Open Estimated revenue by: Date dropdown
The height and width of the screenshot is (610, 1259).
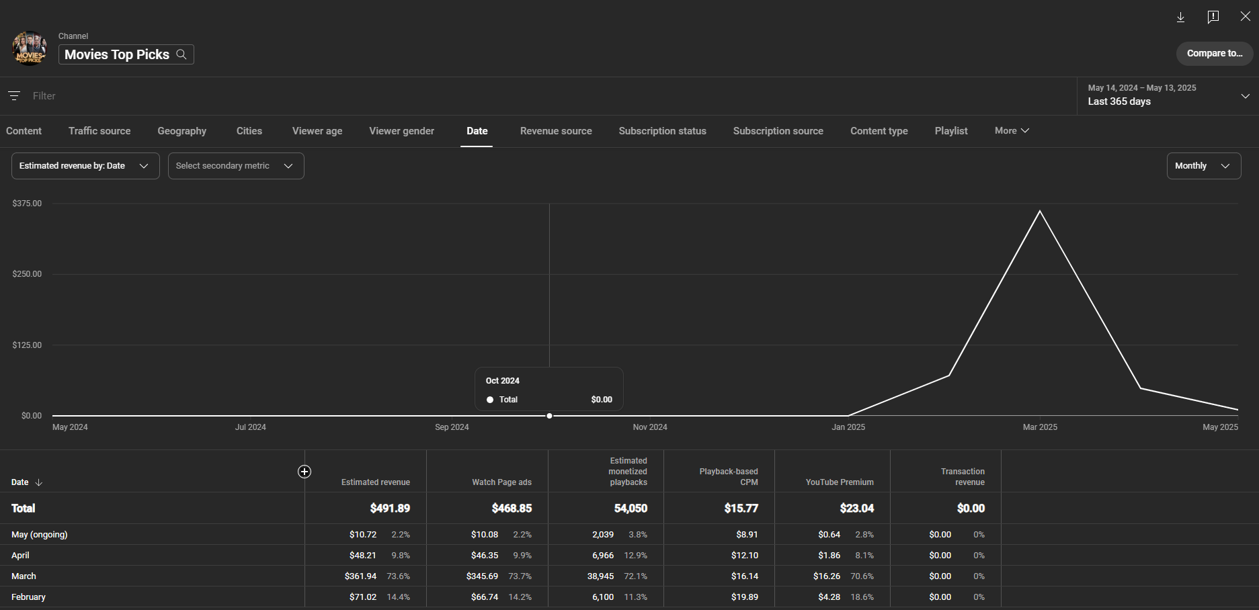click(x=85, y=166)
